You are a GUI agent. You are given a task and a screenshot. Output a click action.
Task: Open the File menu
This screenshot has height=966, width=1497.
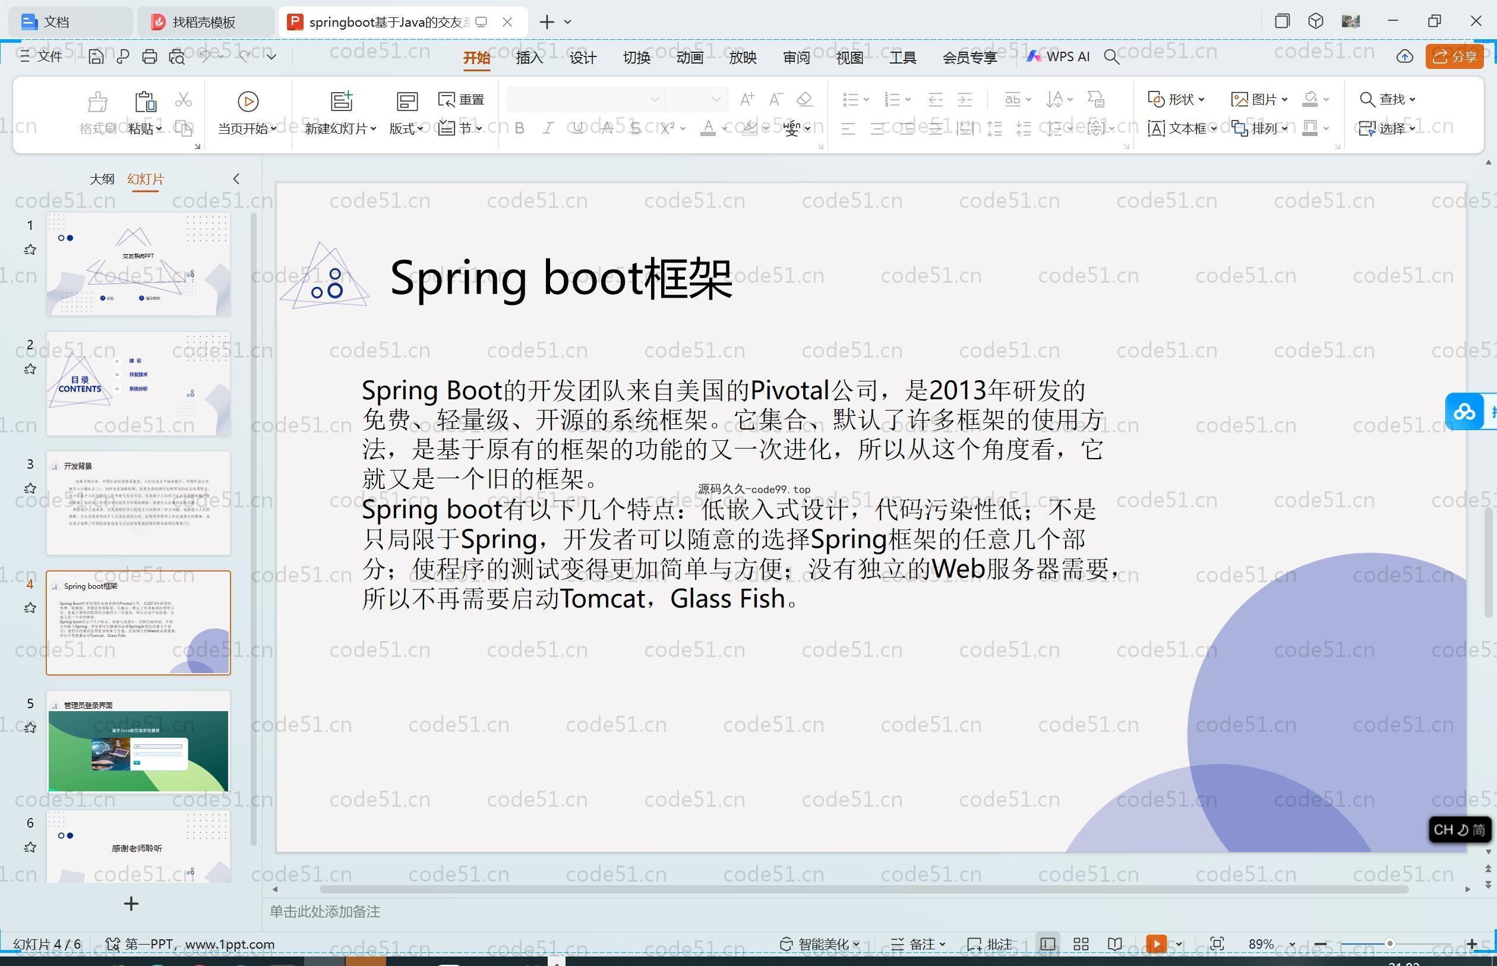[x=42, y=56]
